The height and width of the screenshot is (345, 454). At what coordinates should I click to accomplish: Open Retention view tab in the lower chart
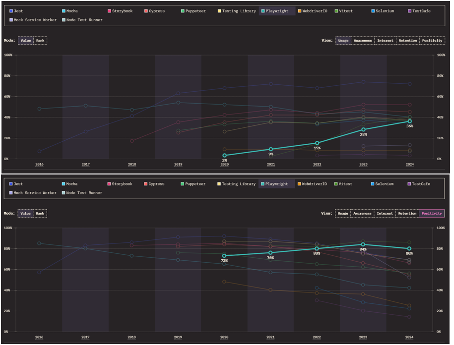pos(407,214)
